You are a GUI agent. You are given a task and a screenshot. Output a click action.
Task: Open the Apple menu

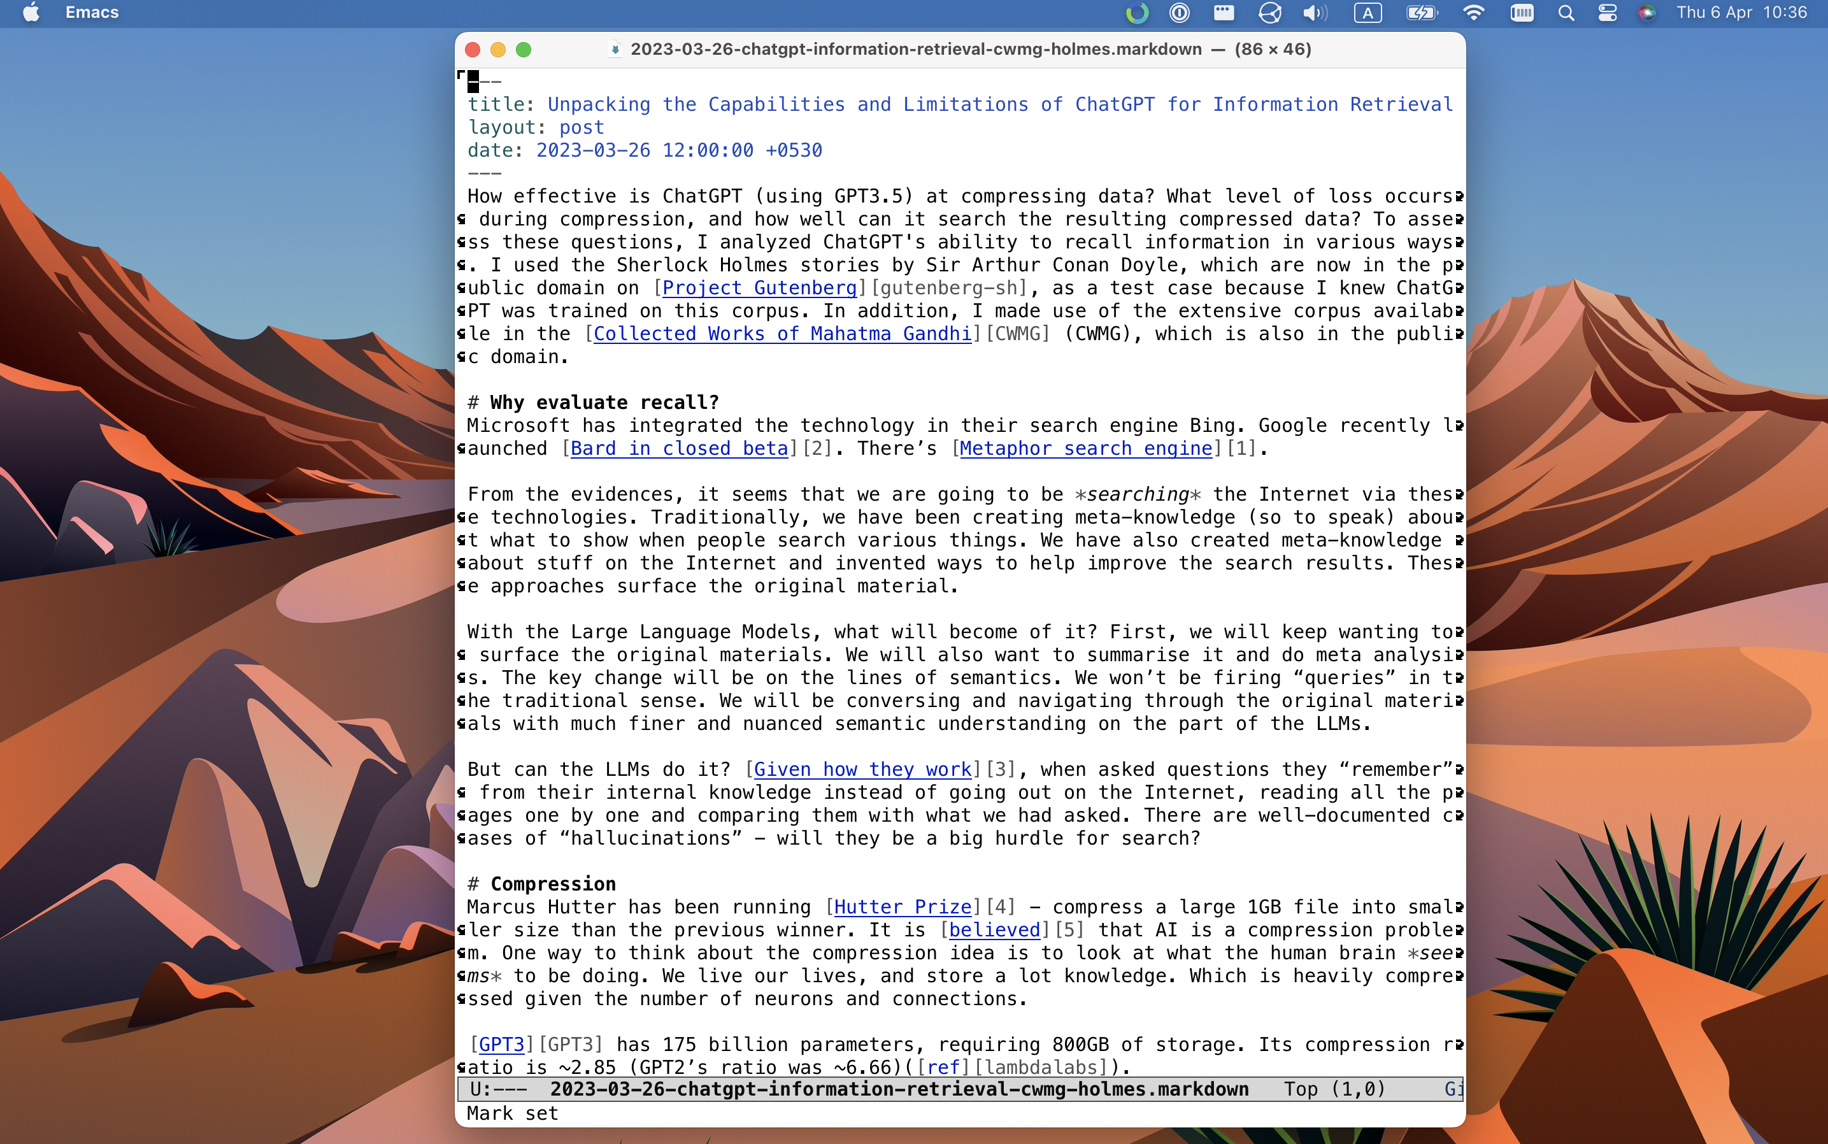[x=31, y=13]
